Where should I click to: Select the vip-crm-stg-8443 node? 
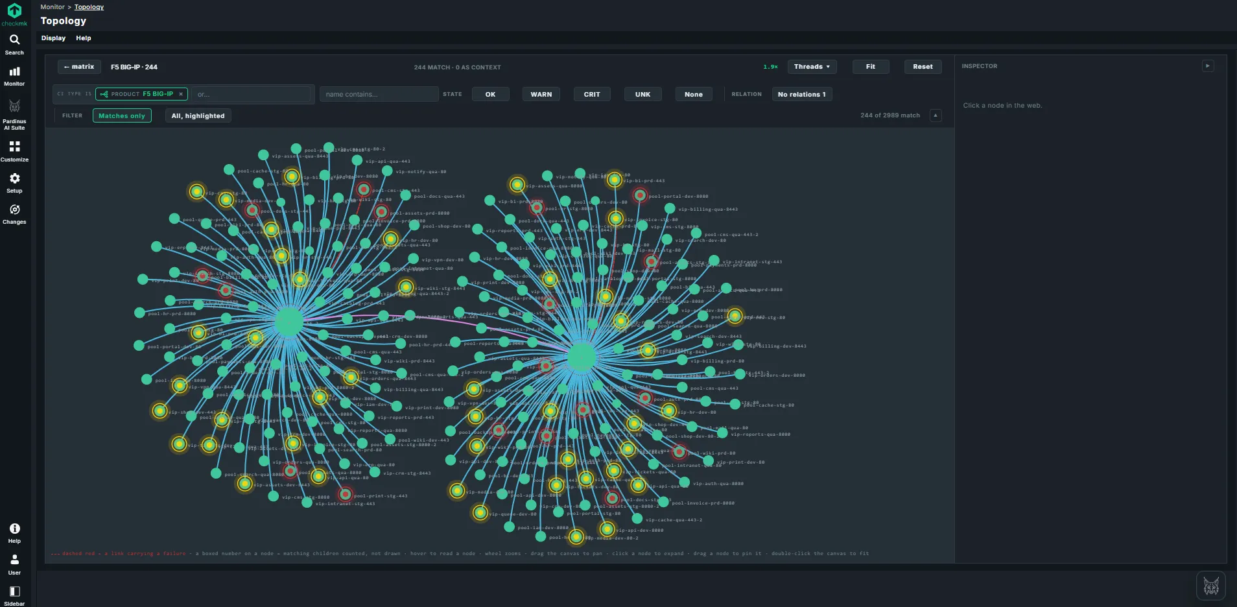click(375, 472)
